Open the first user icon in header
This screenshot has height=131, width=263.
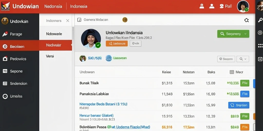tap(202, 6)
